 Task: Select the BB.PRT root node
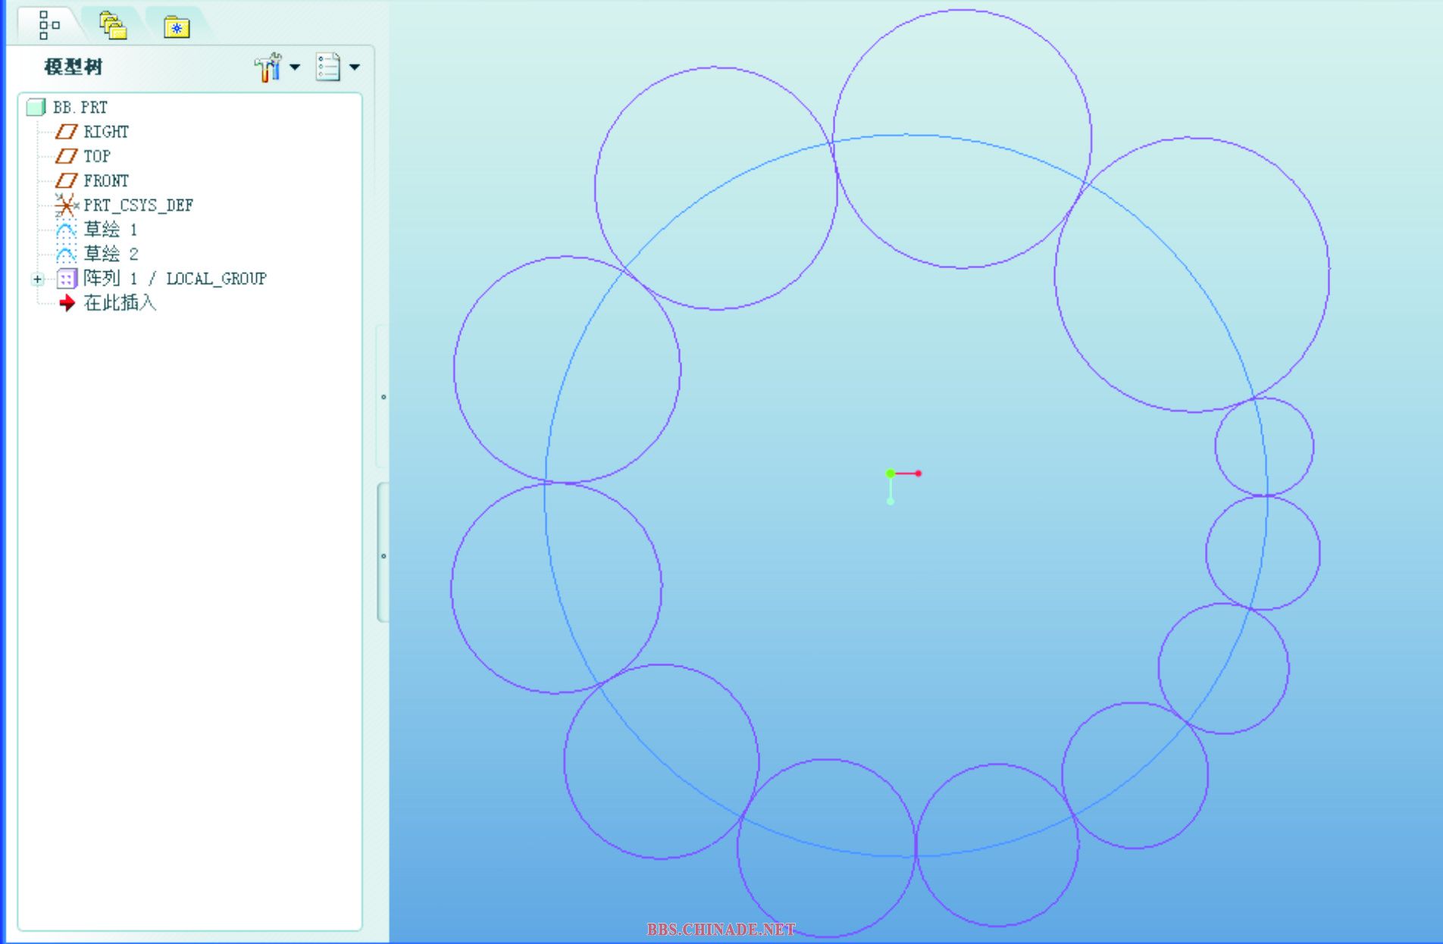(x=80, y=107)
